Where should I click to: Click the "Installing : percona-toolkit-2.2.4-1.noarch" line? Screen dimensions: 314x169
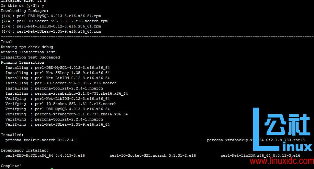54,88
